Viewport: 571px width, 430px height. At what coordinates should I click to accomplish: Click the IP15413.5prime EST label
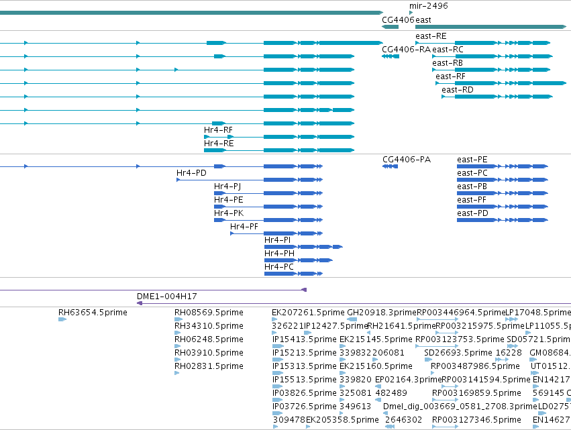pos(305,339)
